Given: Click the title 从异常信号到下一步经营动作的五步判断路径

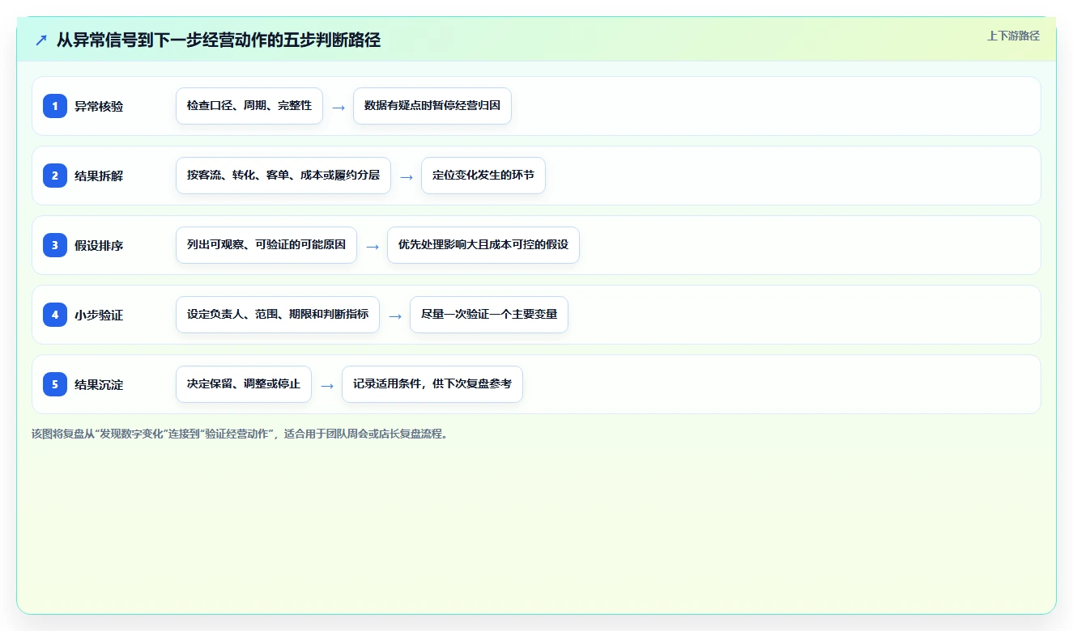Looking at the screenshot, I should (x=219, y=40).
